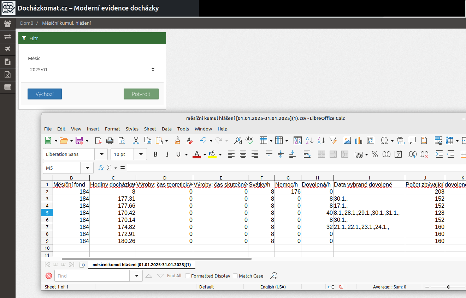Sort descending with Z-A arrow icon
466x298 pixels.
(321, 141)
